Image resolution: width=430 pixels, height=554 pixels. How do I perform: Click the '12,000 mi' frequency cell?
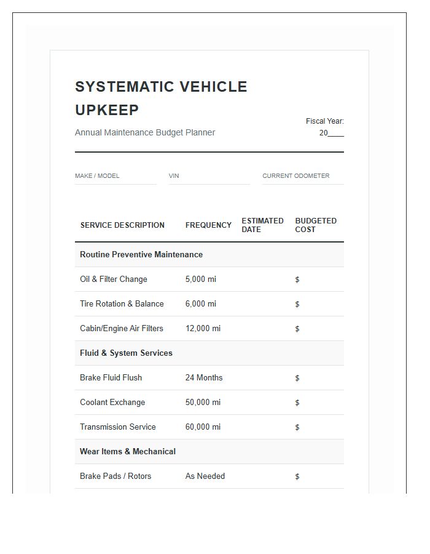point(203,329)
